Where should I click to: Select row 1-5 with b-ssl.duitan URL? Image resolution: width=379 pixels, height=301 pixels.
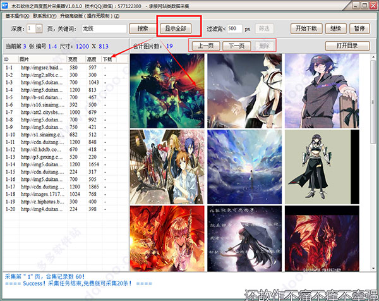[x=66, y=97]
